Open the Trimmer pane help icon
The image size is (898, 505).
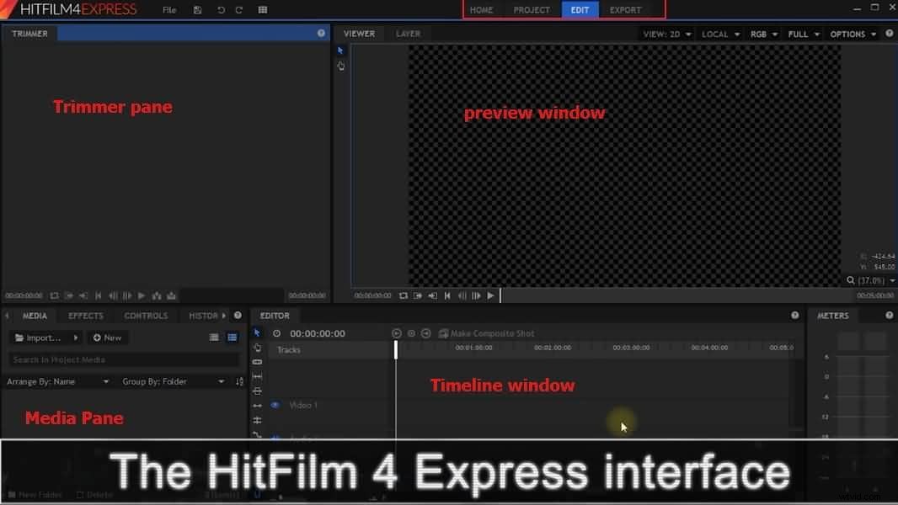tap(320, 33)
